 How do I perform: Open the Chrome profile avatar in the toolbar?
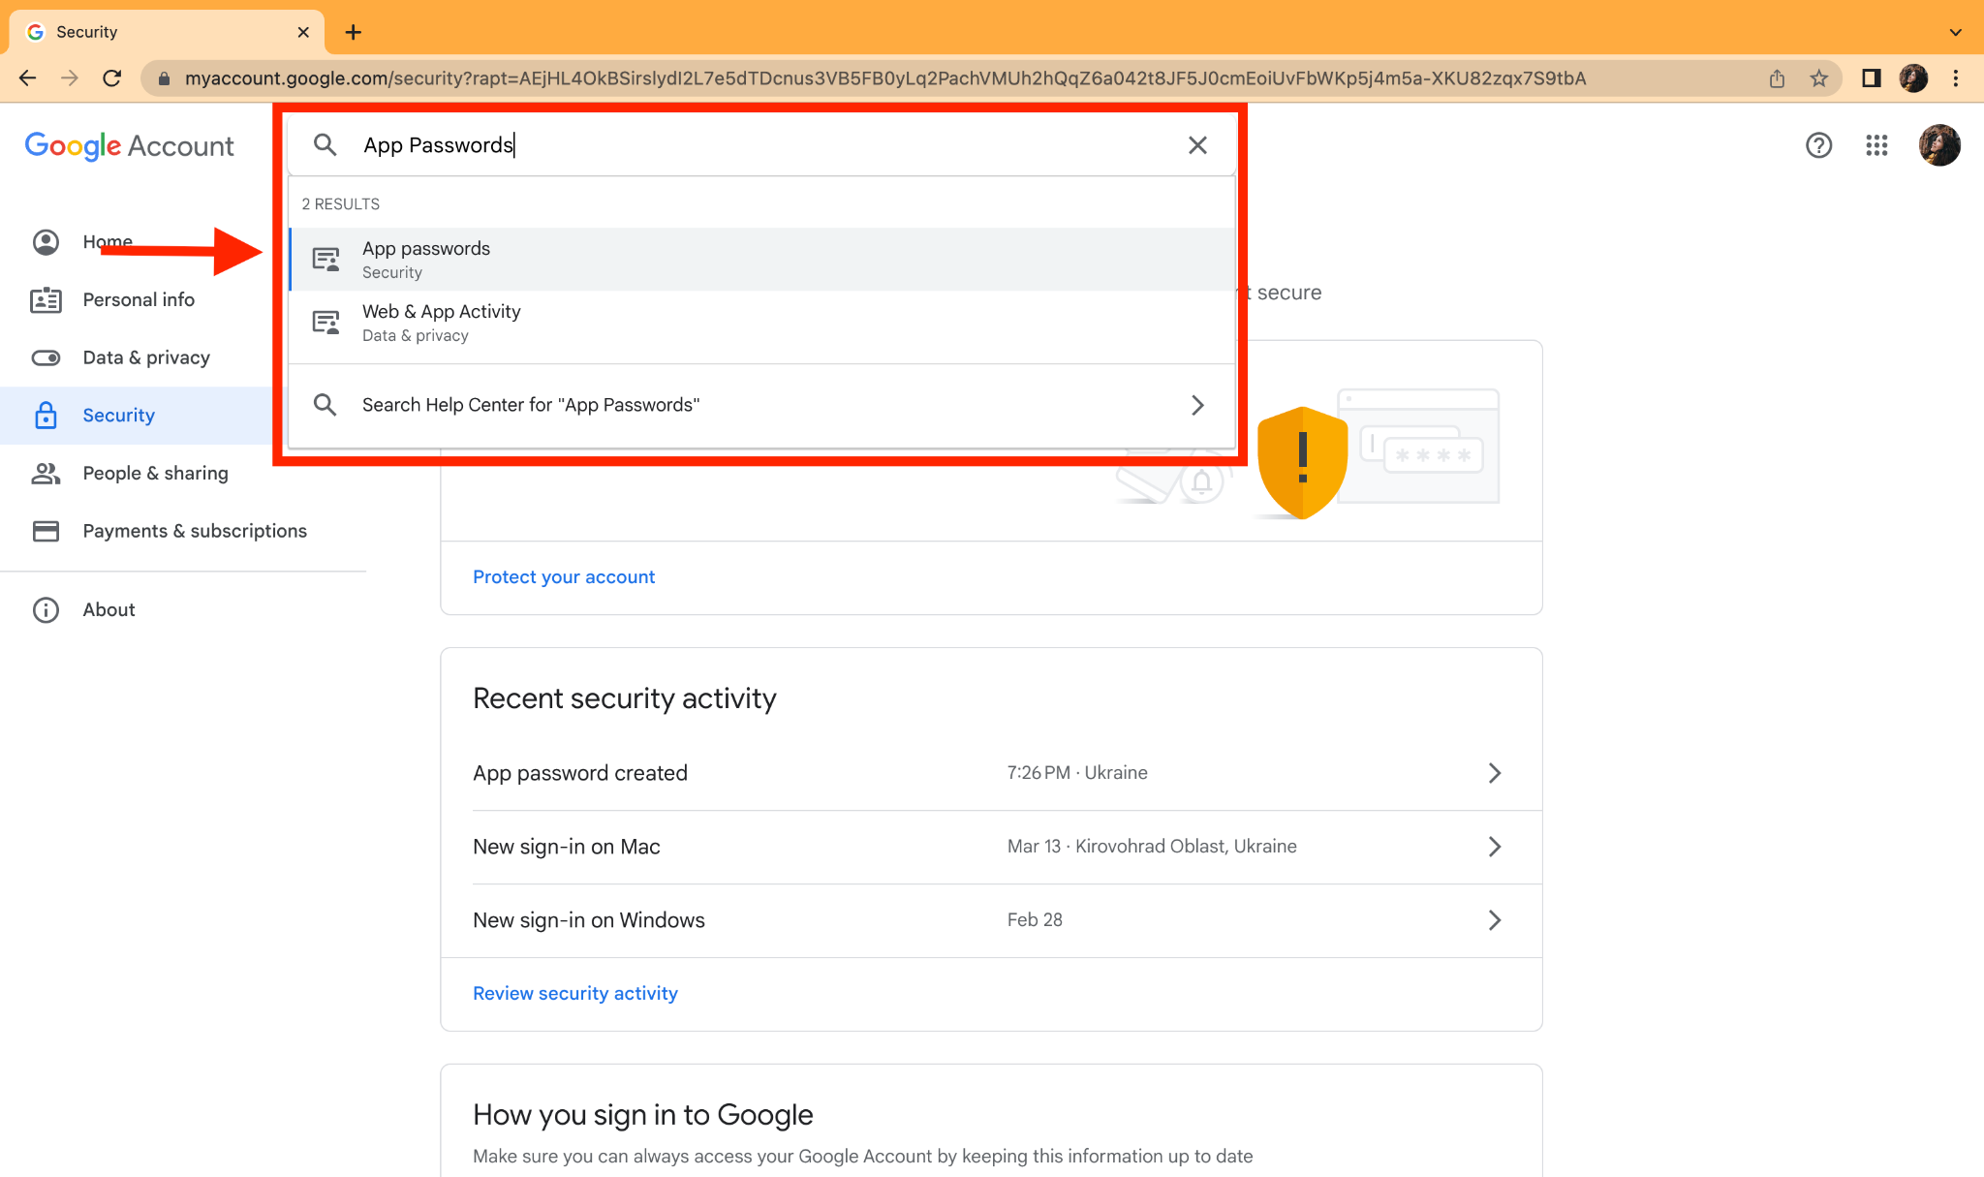click(1913, 78)
